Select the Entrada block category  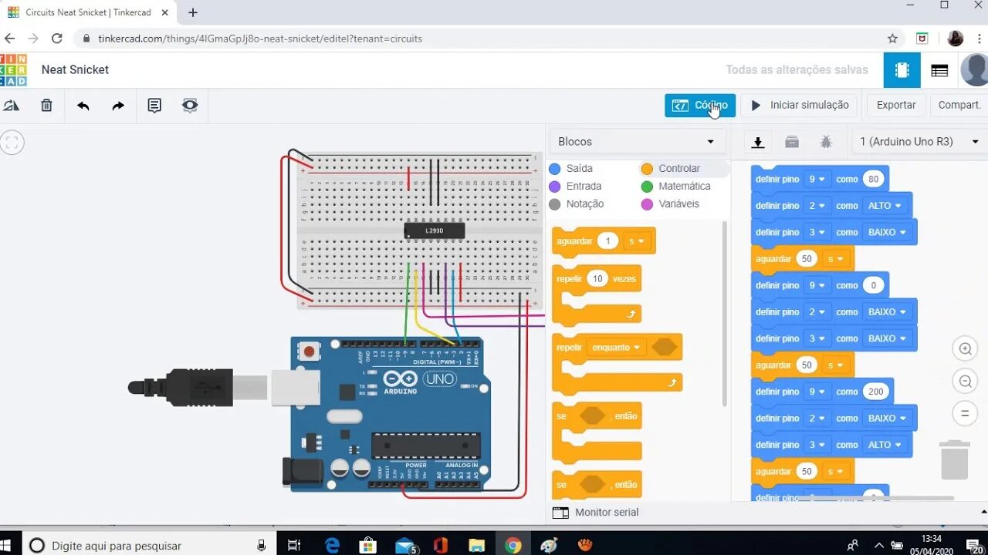[x=575, y=187]
